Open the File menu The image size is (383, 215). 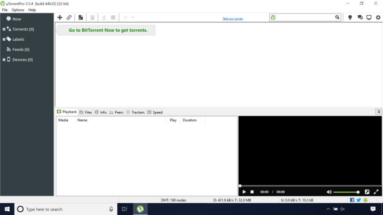4,10
